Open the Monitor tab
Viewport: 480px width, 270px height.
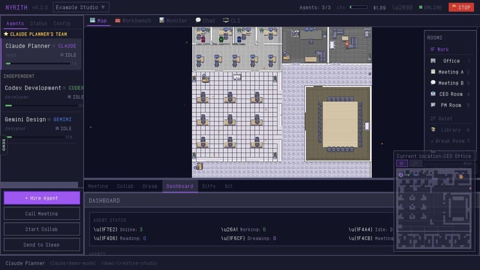[x=173, y=20]
